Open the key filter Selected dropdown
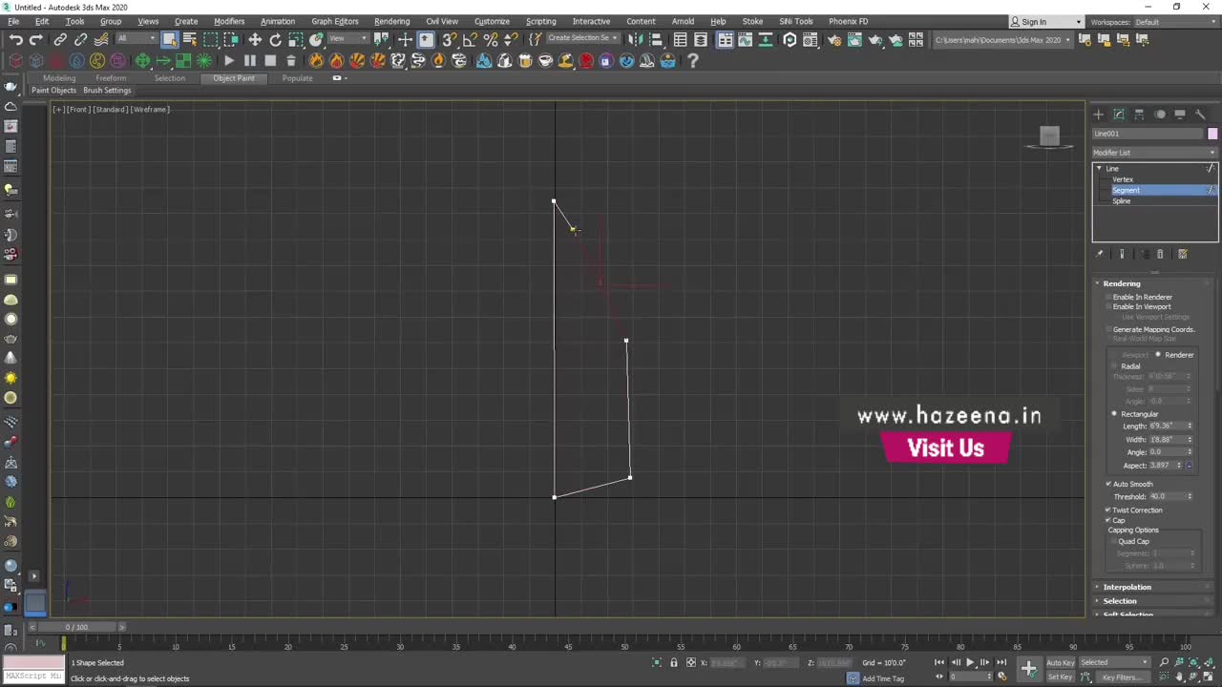This screenshot has height=687, width=1222. pos(1114,662)
